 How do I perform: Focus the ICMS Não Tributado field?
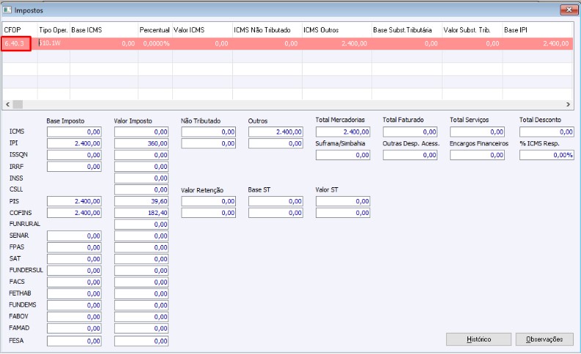point(208,132)
